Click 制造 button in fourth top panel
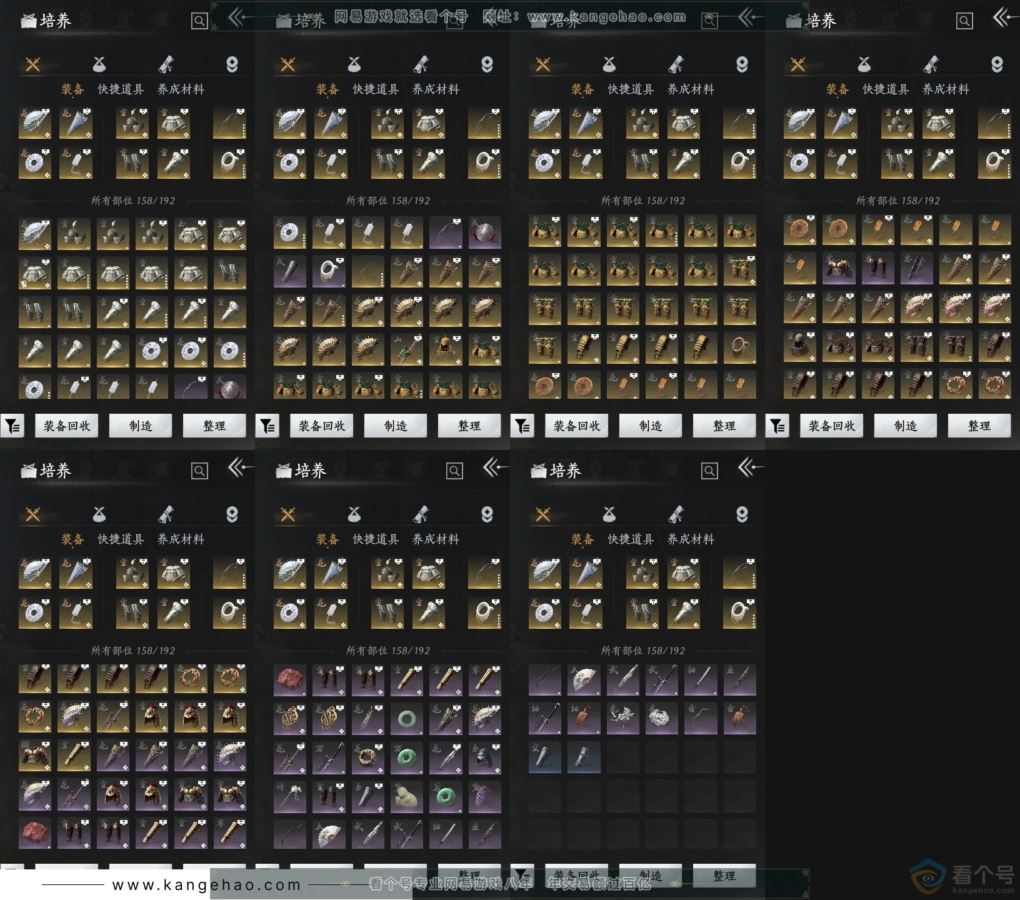 coord(906,426)
